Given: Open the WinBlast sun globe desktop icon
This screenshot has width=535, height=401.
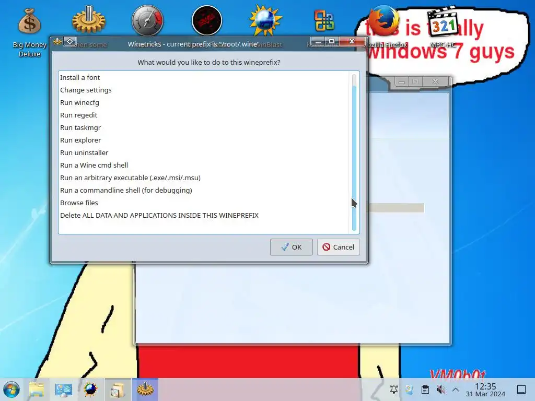Looking at the screenshot, I should point(266,20).
